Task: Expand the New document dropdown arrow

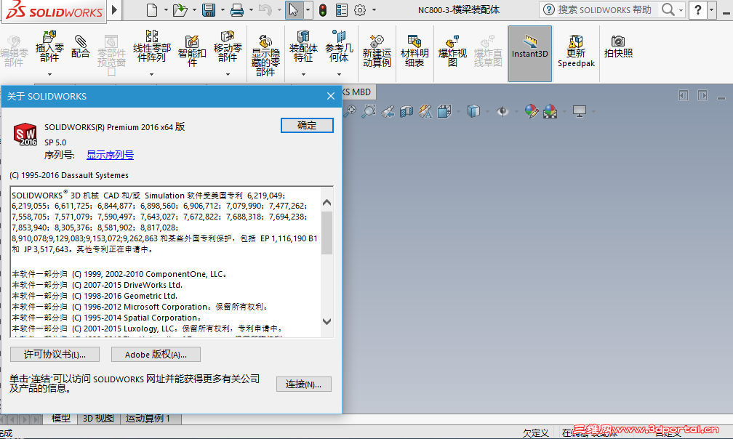Action: [166, 9]
